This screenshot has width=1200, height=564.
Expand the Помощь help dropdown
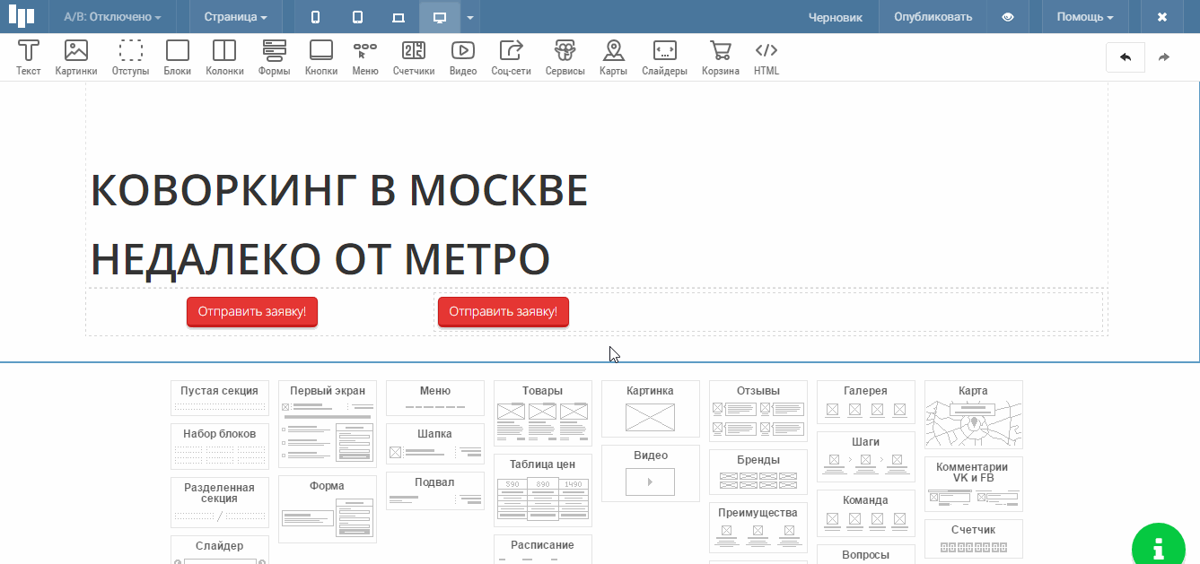pos(1084,17)
